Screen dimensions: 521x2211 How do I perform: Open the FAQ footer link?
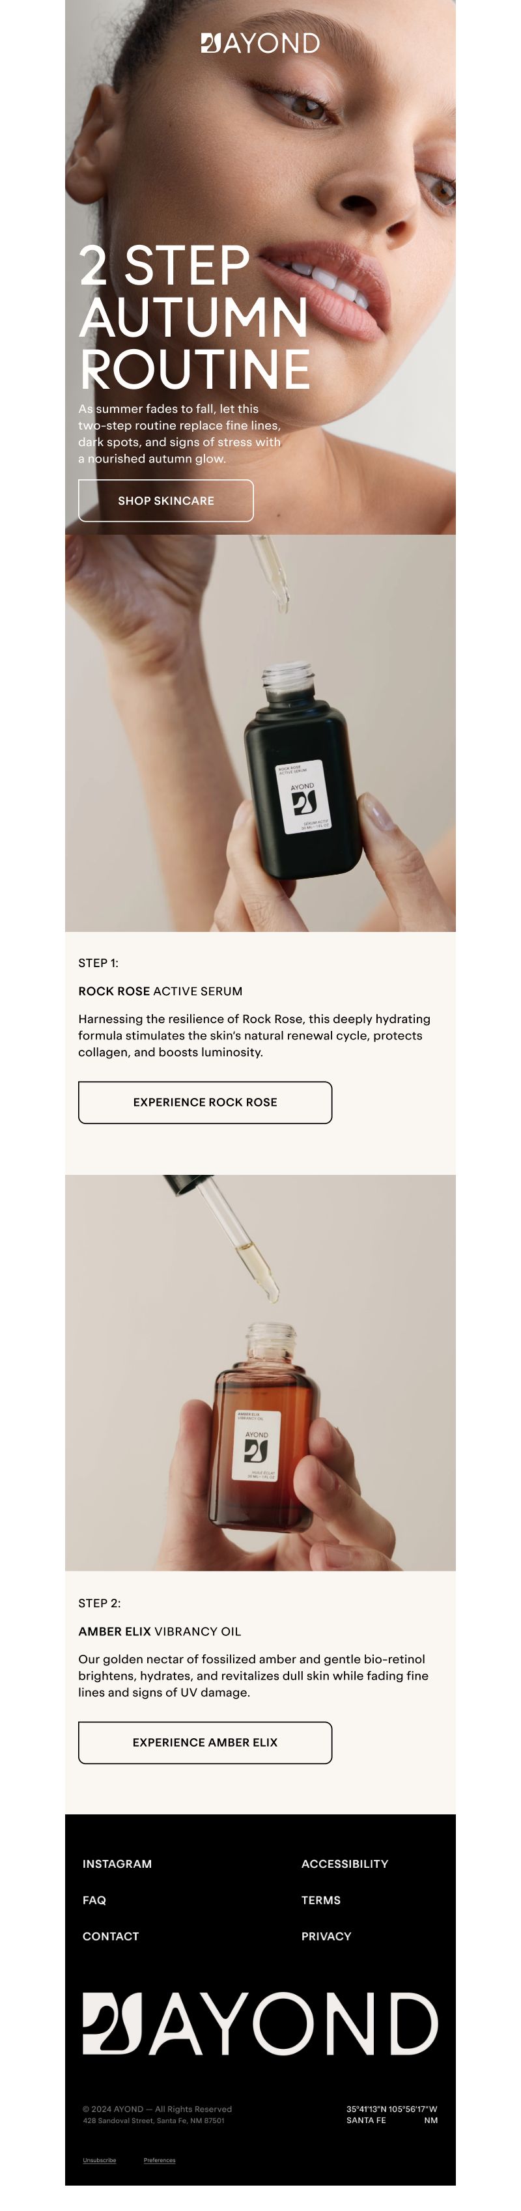point(94,1900)
